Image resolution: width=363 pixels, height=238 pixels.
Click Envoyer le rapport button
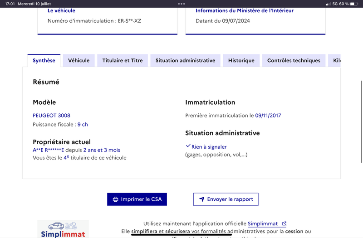click(226, 199)
